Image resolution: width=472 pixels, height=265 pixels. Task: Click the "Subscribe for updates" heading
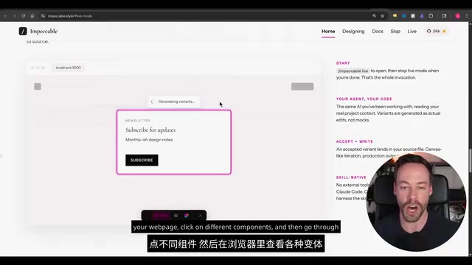(x=150, y=130)
